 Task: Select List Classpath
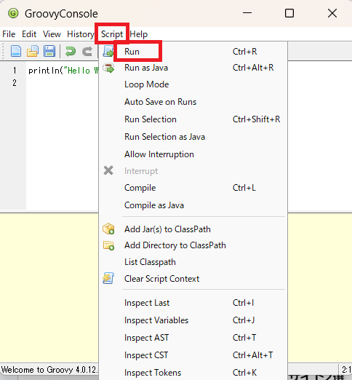pyautogui.click(x=193, y=262)
